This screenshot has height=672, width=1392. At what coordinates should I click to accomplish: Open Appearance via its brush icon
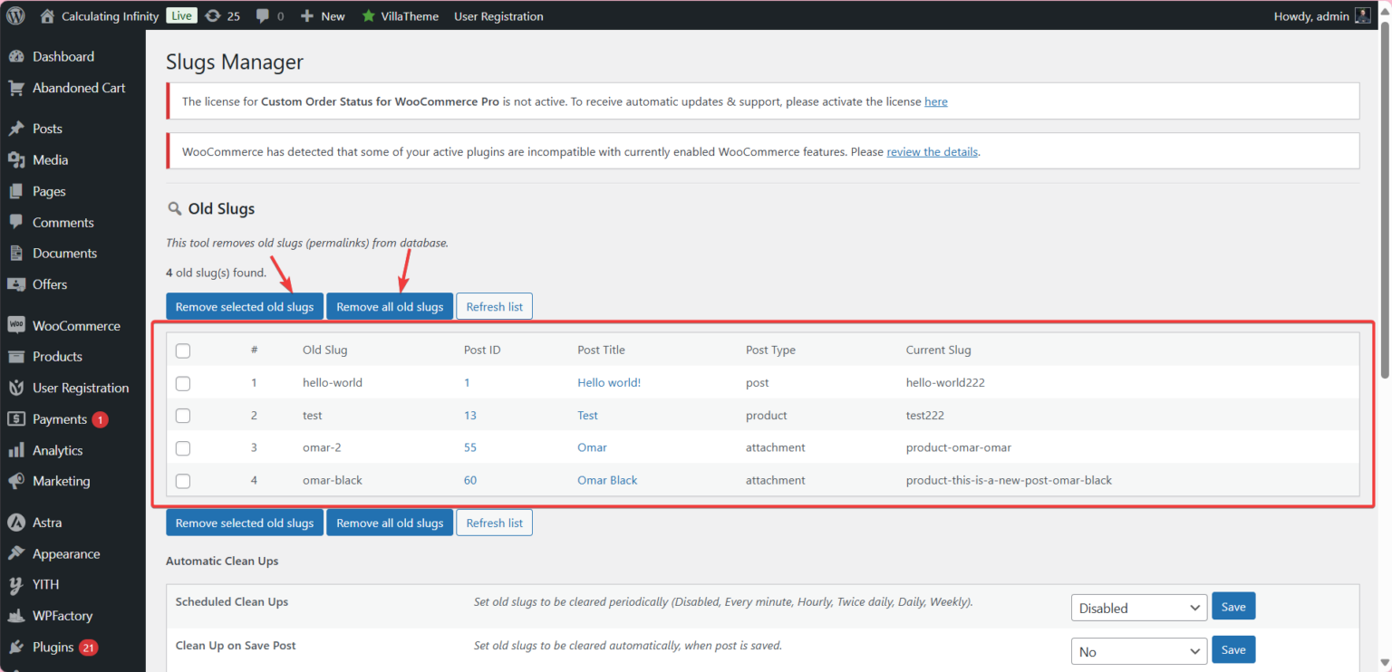[15, 553]
